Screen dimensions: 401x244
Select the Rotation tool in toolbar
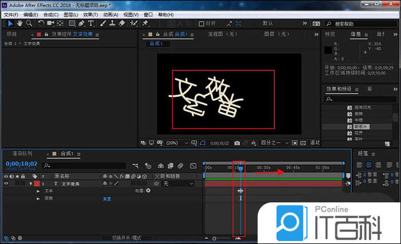(41, 23)
